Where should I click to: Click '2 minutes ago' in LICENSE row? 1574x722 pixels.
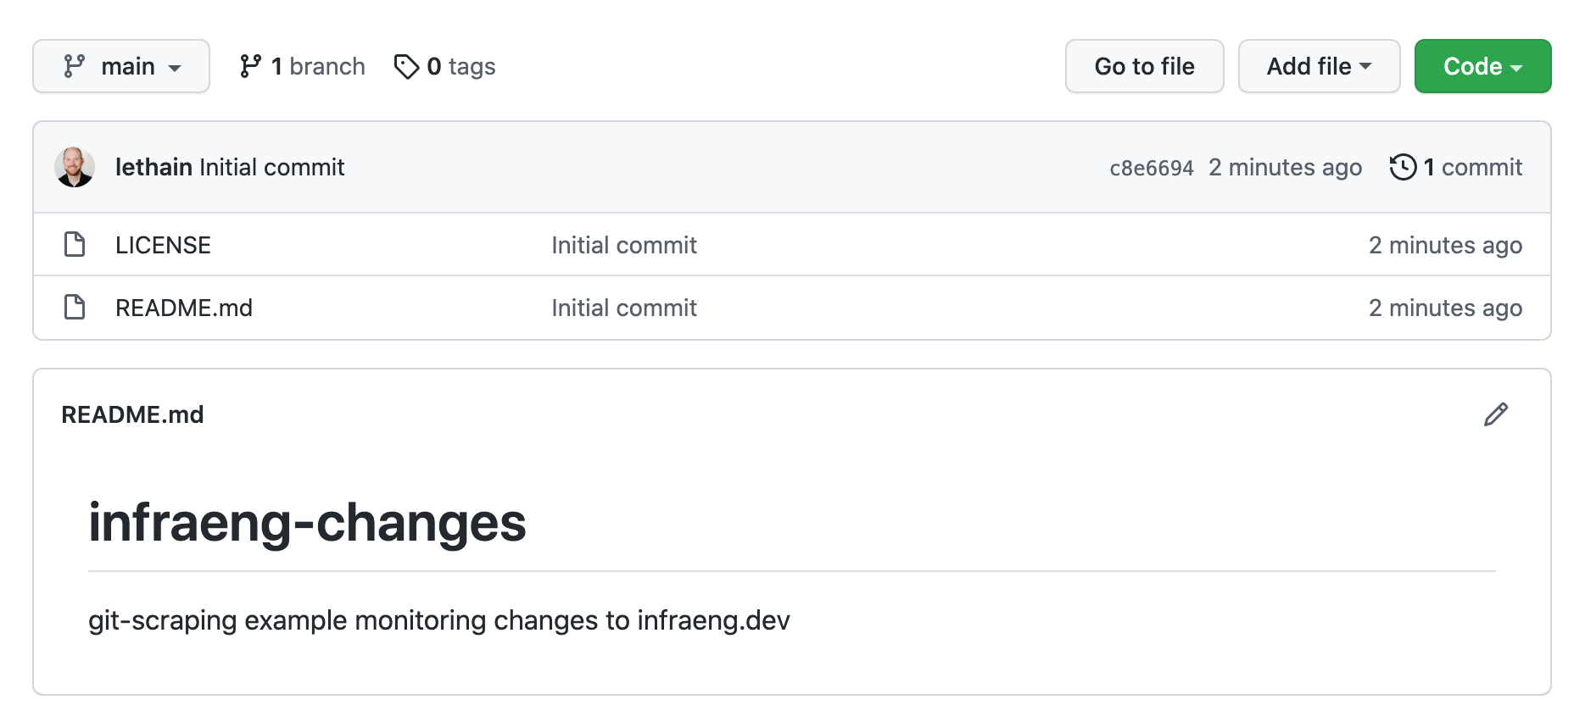[x=1445, y=245]
